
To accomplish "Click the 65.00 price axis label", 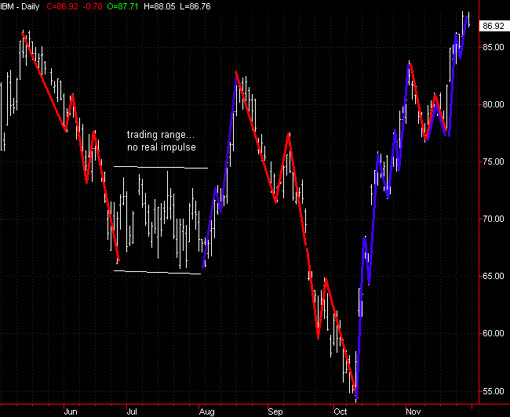I will click(x=494, y=276).
